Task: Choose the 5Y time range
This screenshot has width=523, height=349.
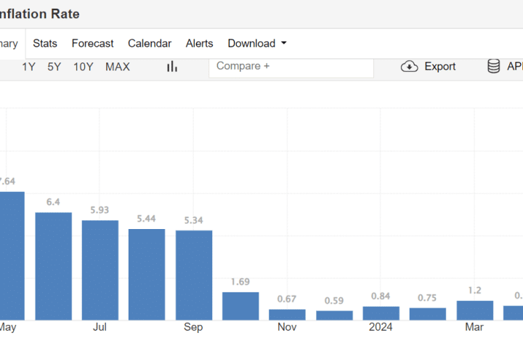Action: (x=54, y=67)
